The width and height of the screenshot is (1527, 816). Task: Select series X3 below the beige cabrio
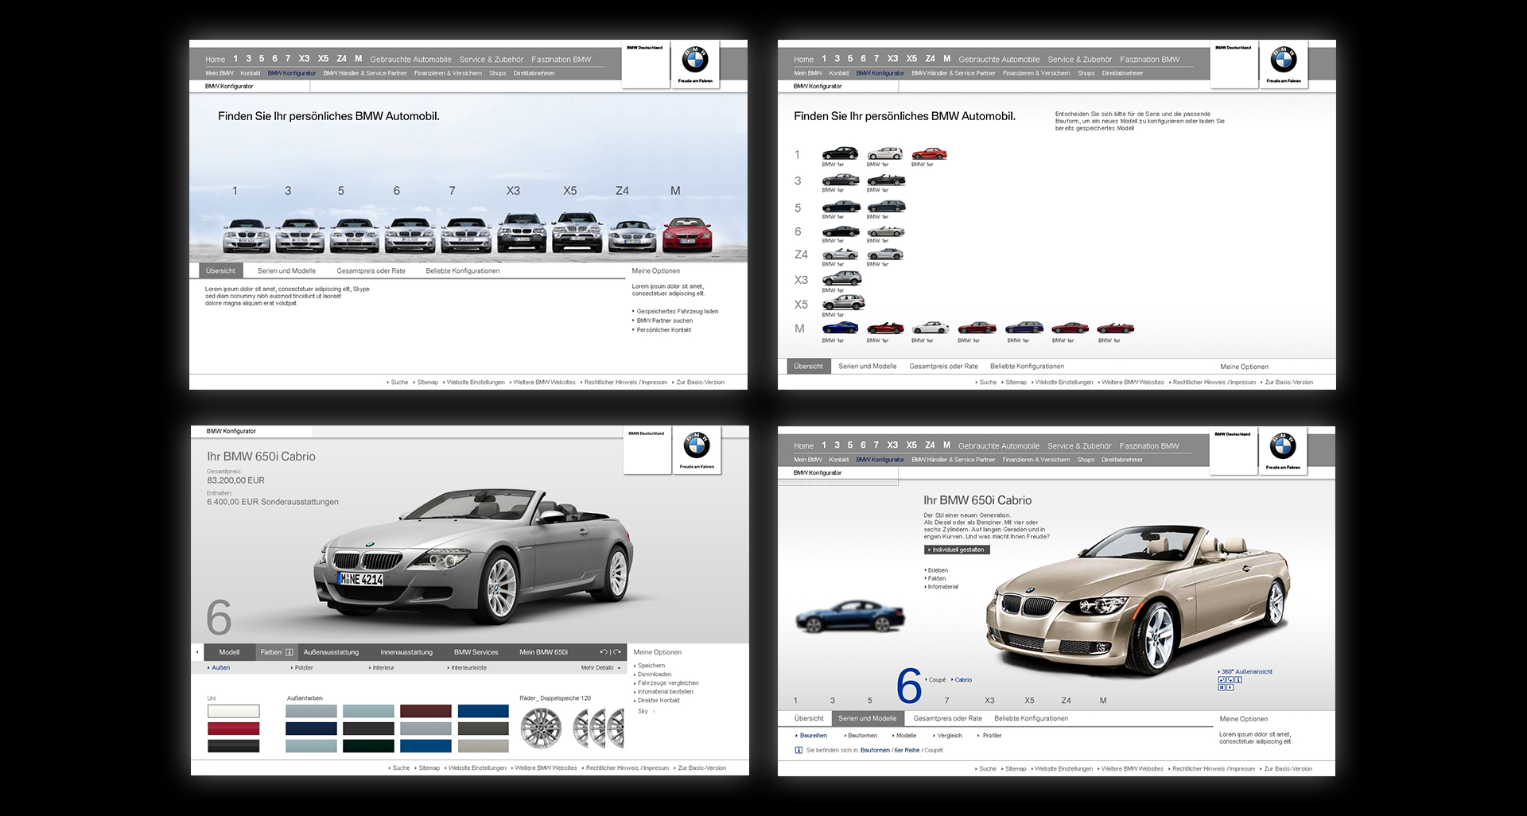(x=989, y=701)
